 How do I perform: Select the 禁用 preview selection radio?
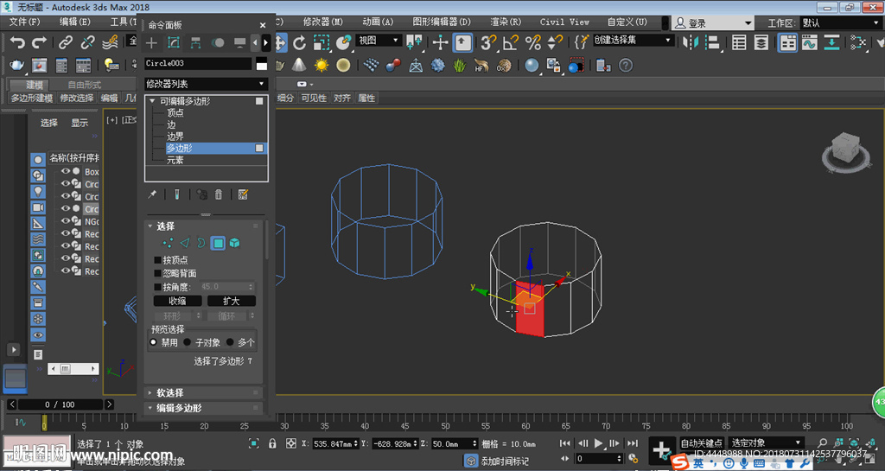tap(153, 342)
